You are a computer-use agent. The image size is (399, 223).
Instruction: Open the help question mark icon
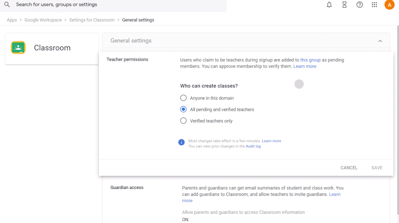click(x=360, y=5)
